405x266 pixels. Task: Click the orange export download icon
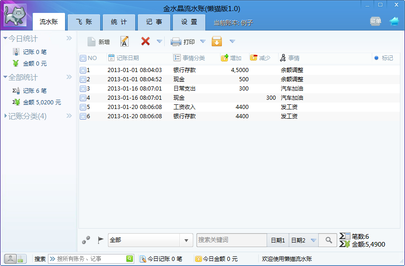point(217,42)
